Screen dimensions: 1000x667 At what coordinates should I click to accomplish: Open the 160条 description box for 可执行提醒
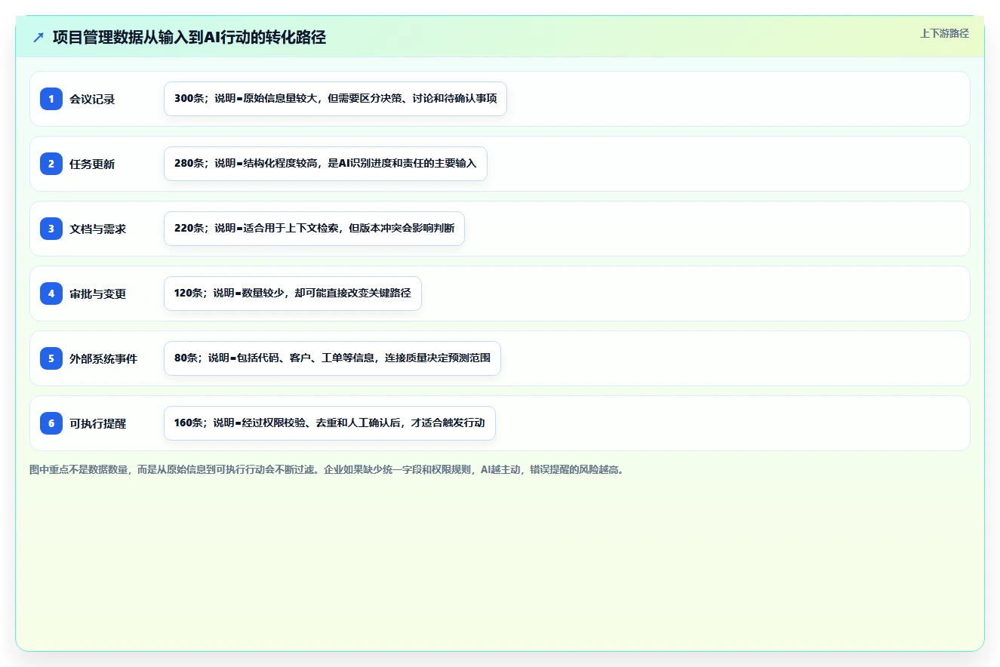click(329, 423)
